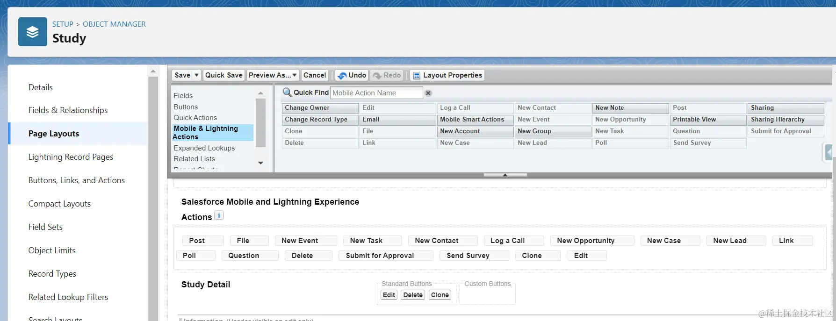Select Mobile Smart Actions palette item
Screen dimensions: 836x321
[475, 120]
